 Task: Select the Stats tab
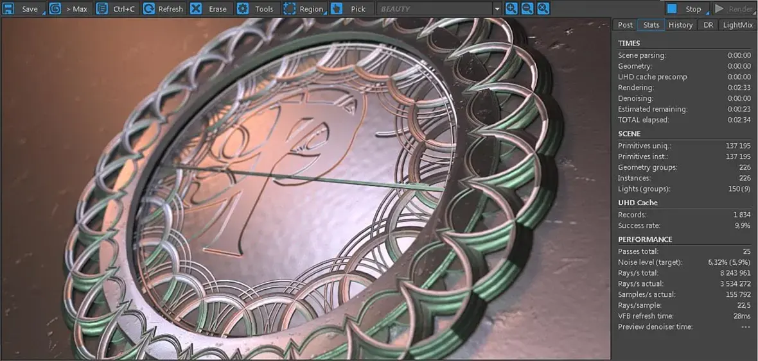[x=651, y=24]
